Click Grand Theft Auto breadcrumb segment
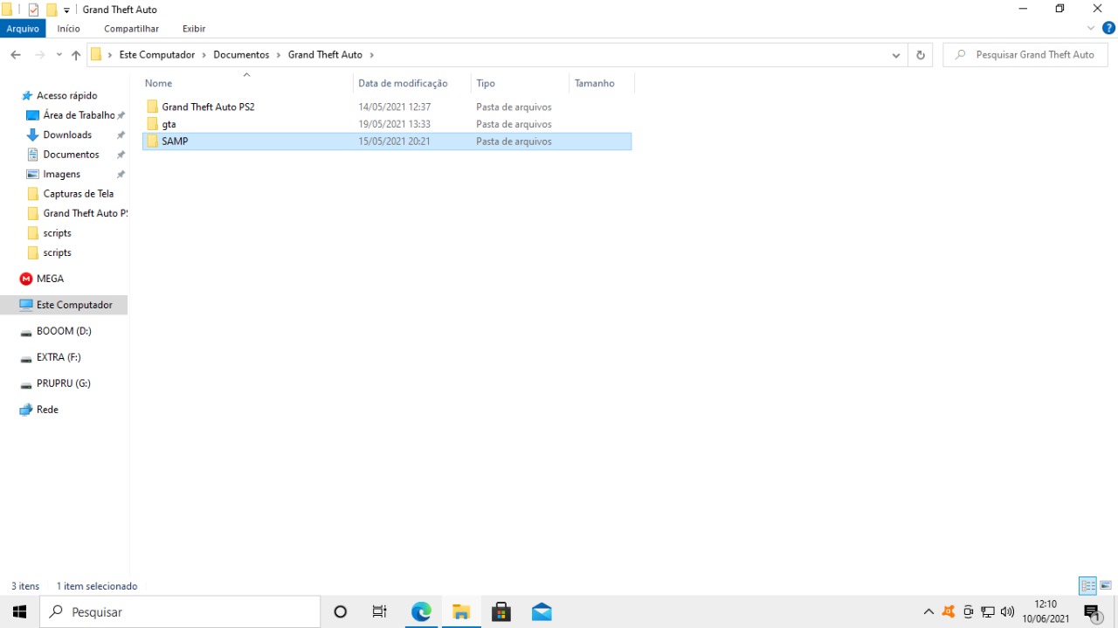The height and width of the screenshot is (628, 1118). coord(325,54)
